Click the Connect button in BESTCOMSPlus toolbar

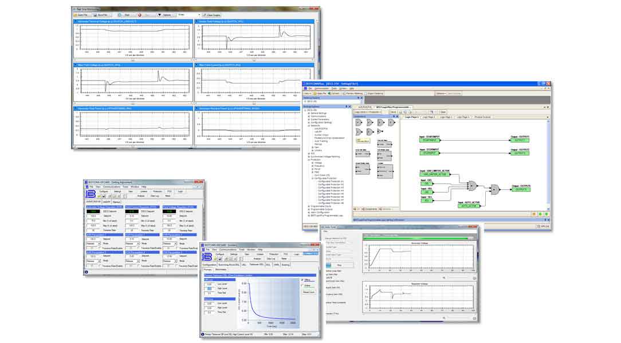(x=334, y=94)
